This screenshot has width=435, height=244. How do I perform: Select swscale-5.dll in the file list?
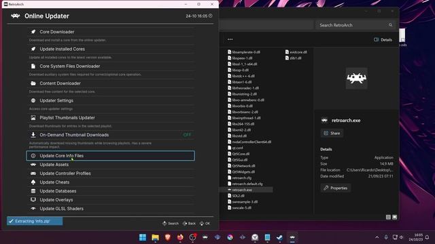(x=239, y=208)
